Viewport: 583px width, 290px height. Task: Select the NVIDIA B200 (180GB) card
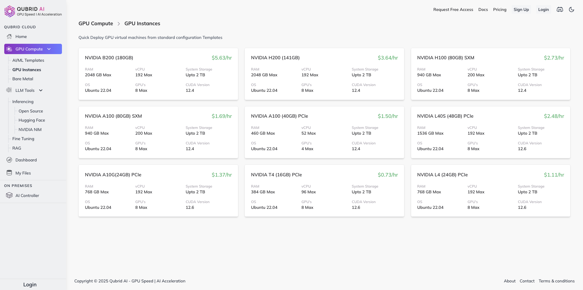(158, 74)
